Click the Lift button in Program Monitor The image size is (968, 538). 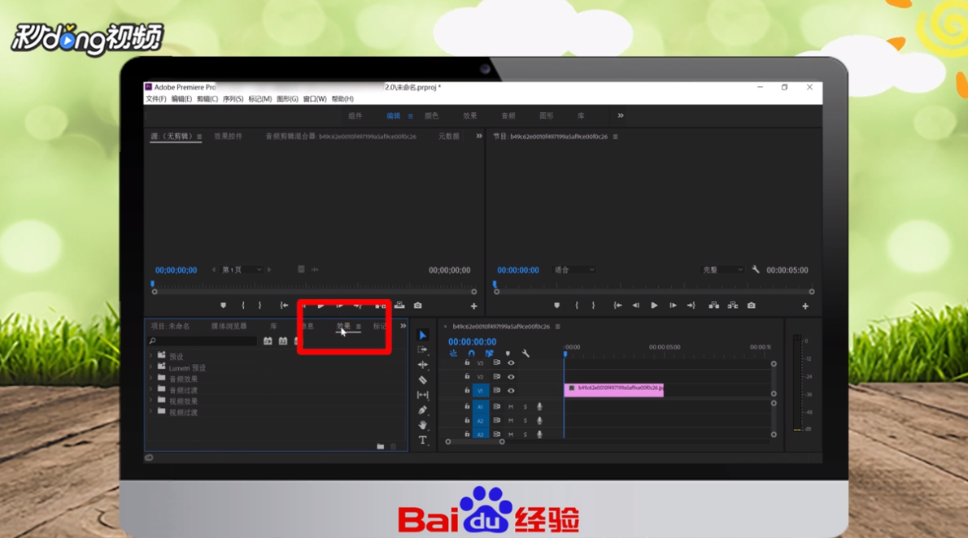pos(713,306)
